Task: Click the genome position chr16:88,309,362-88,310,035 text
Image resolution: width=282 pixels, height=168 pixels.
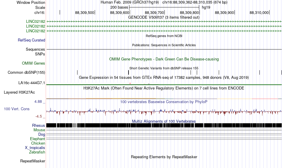Action: tap(195, 2)
